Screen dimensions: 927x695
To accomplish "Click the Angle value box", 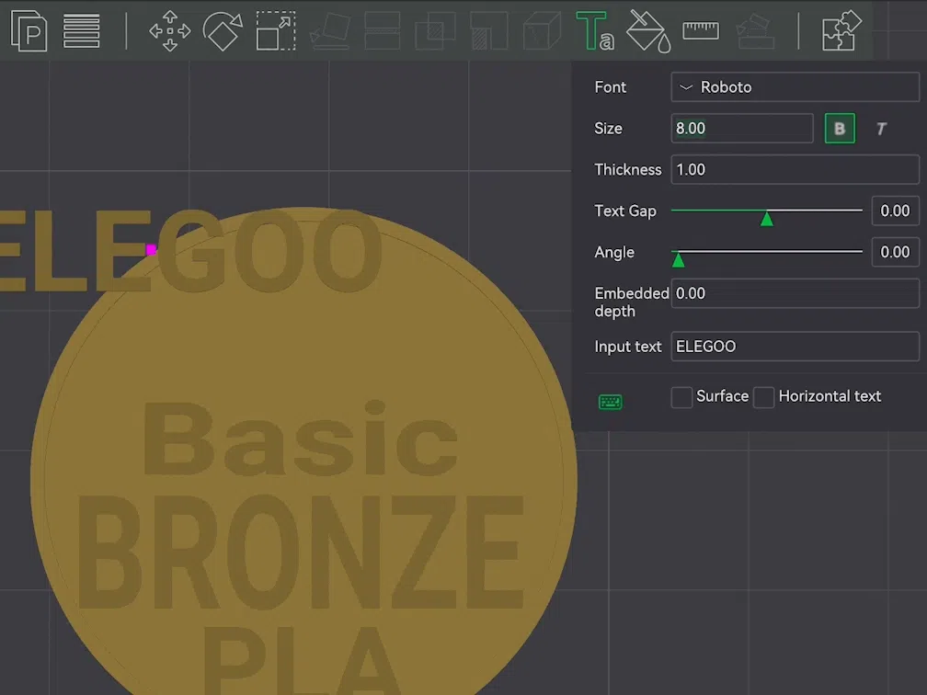I will [x=896, y=252].
